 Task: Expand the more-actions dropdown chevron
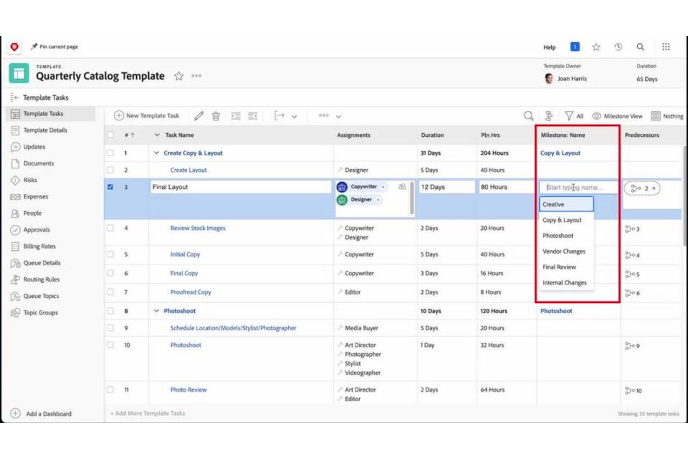pyautogui.click(x=338, y=116)
